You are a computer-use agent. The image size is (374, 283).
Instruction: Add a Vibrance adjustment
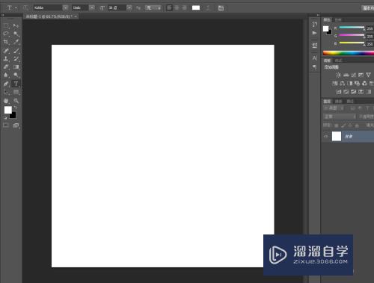[368, 75]
